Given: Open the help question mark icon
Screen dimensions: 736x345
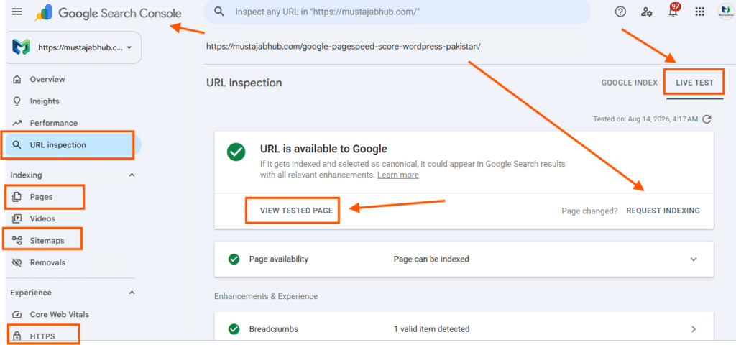Looking at the screenshot, I should [620, 11].
